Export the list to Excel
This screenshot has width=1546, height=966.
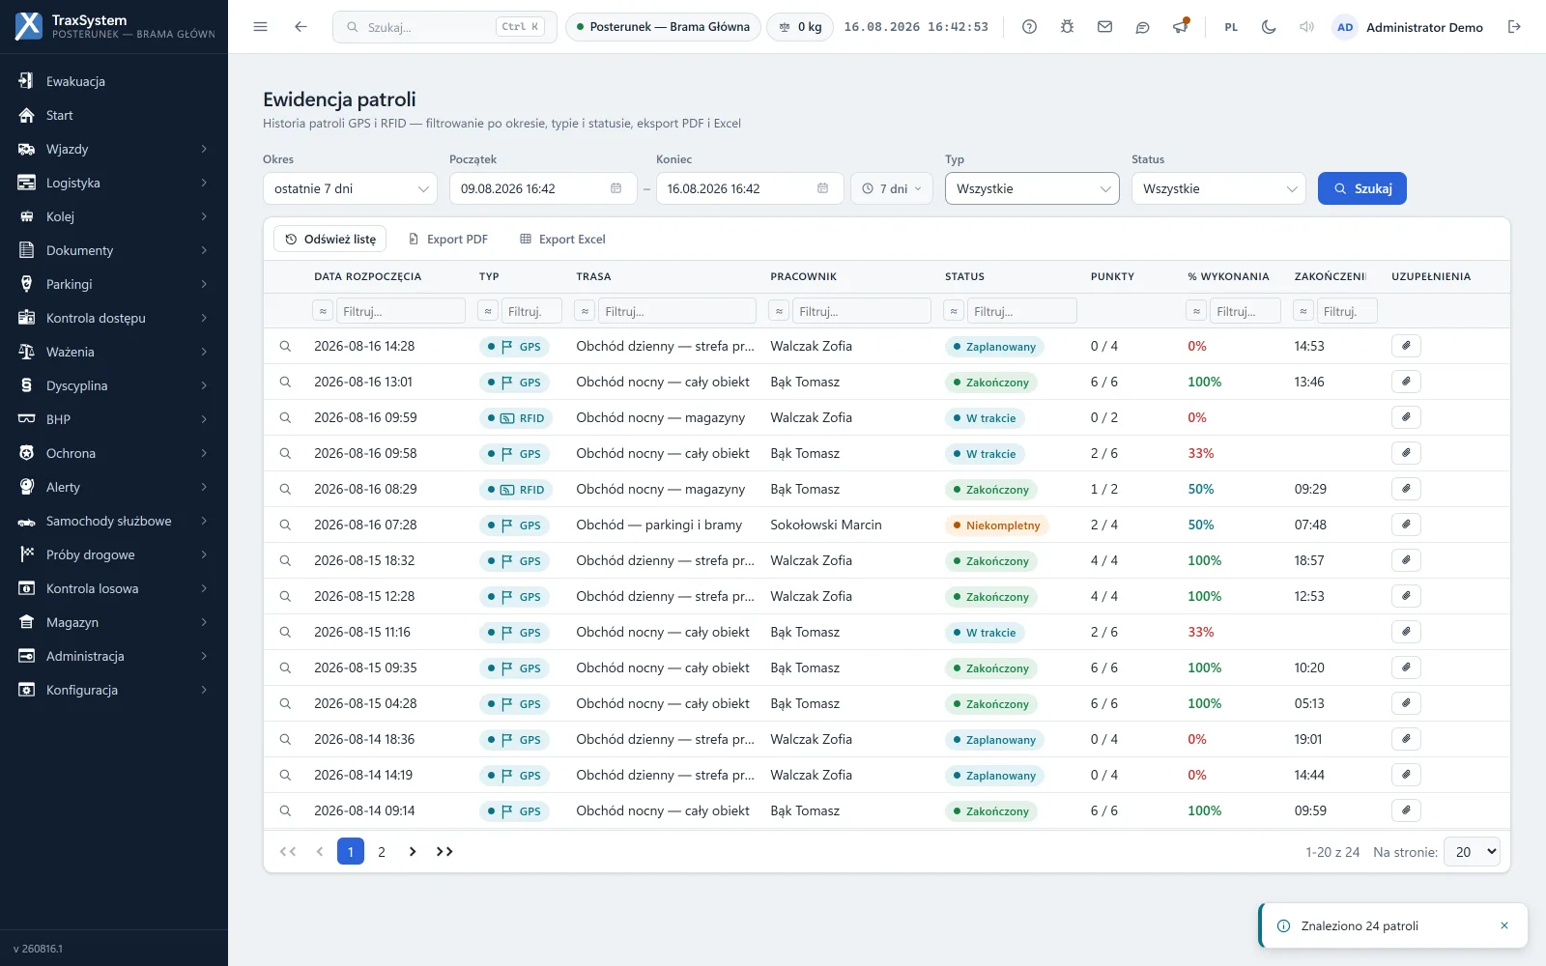[x=562, y=239]
